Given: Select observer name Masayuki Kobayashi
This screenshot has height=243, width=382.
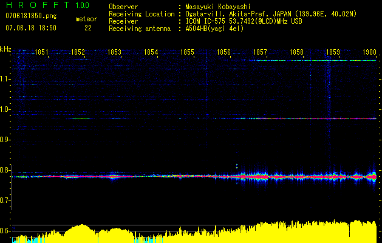Looking at the screenshot, I should click(x=218, y=7).
